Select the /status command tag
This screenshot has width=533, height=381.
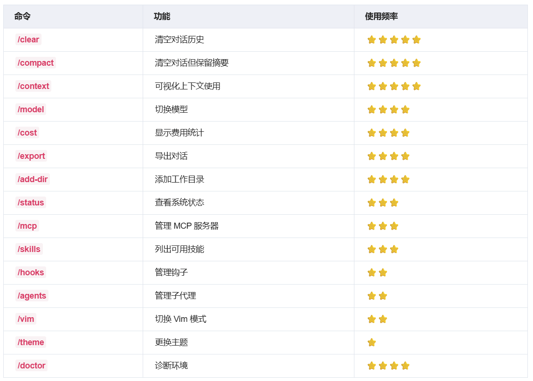[31, 203]
